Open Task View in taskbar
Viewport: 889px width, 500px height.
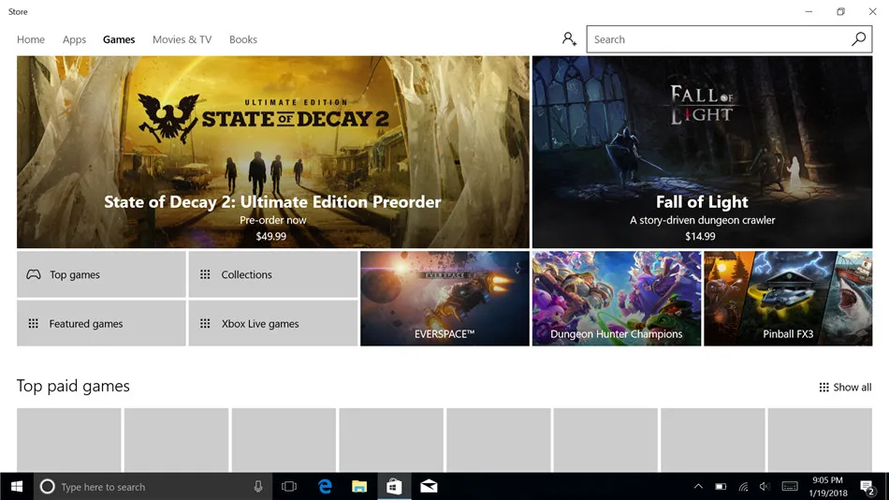(289, 486)
